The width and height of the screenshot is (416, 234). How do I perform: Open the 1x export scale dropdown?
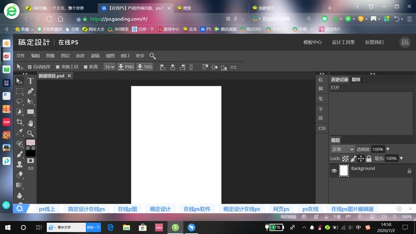[x=109, y=67]
